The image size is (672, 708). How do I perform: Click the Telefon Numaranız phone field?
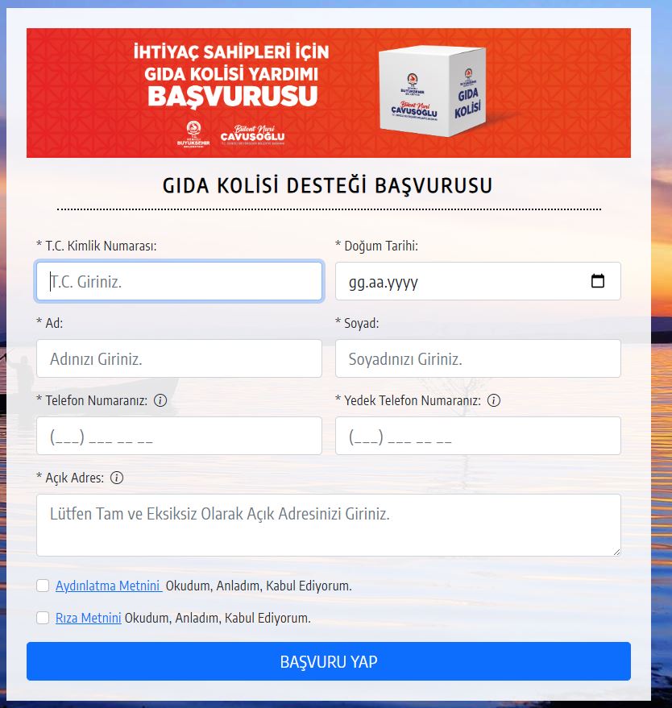click(179, 435)
